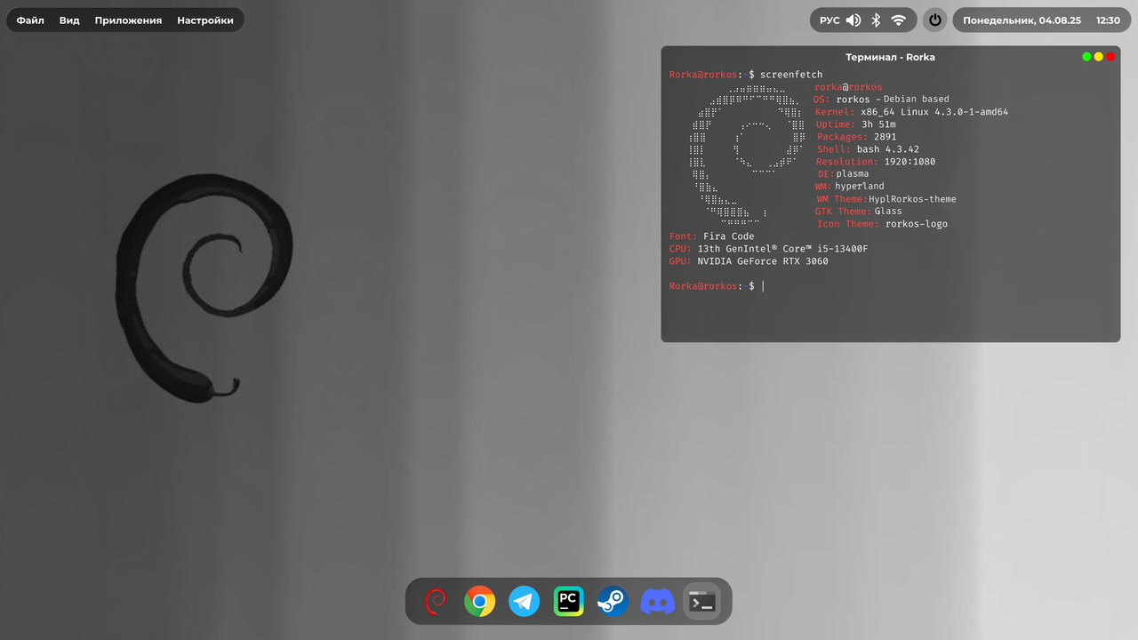Screen dimensions: 1138x640
Task: Click the CPU: 13th Gen Intel Core line
Action: click(768, 249)
